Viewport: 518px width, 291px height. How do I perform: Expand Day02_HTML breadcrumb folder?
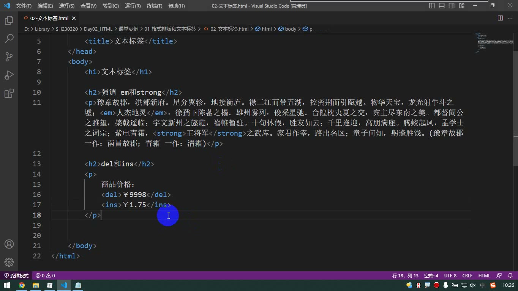click(x=98, y=29)
